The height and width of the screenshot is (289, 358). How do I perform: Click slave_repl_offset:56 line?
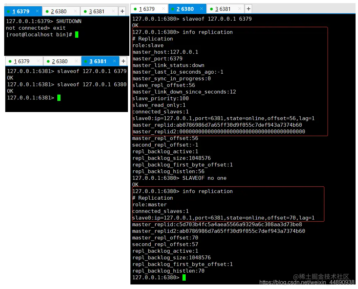(x=164, y=85)
